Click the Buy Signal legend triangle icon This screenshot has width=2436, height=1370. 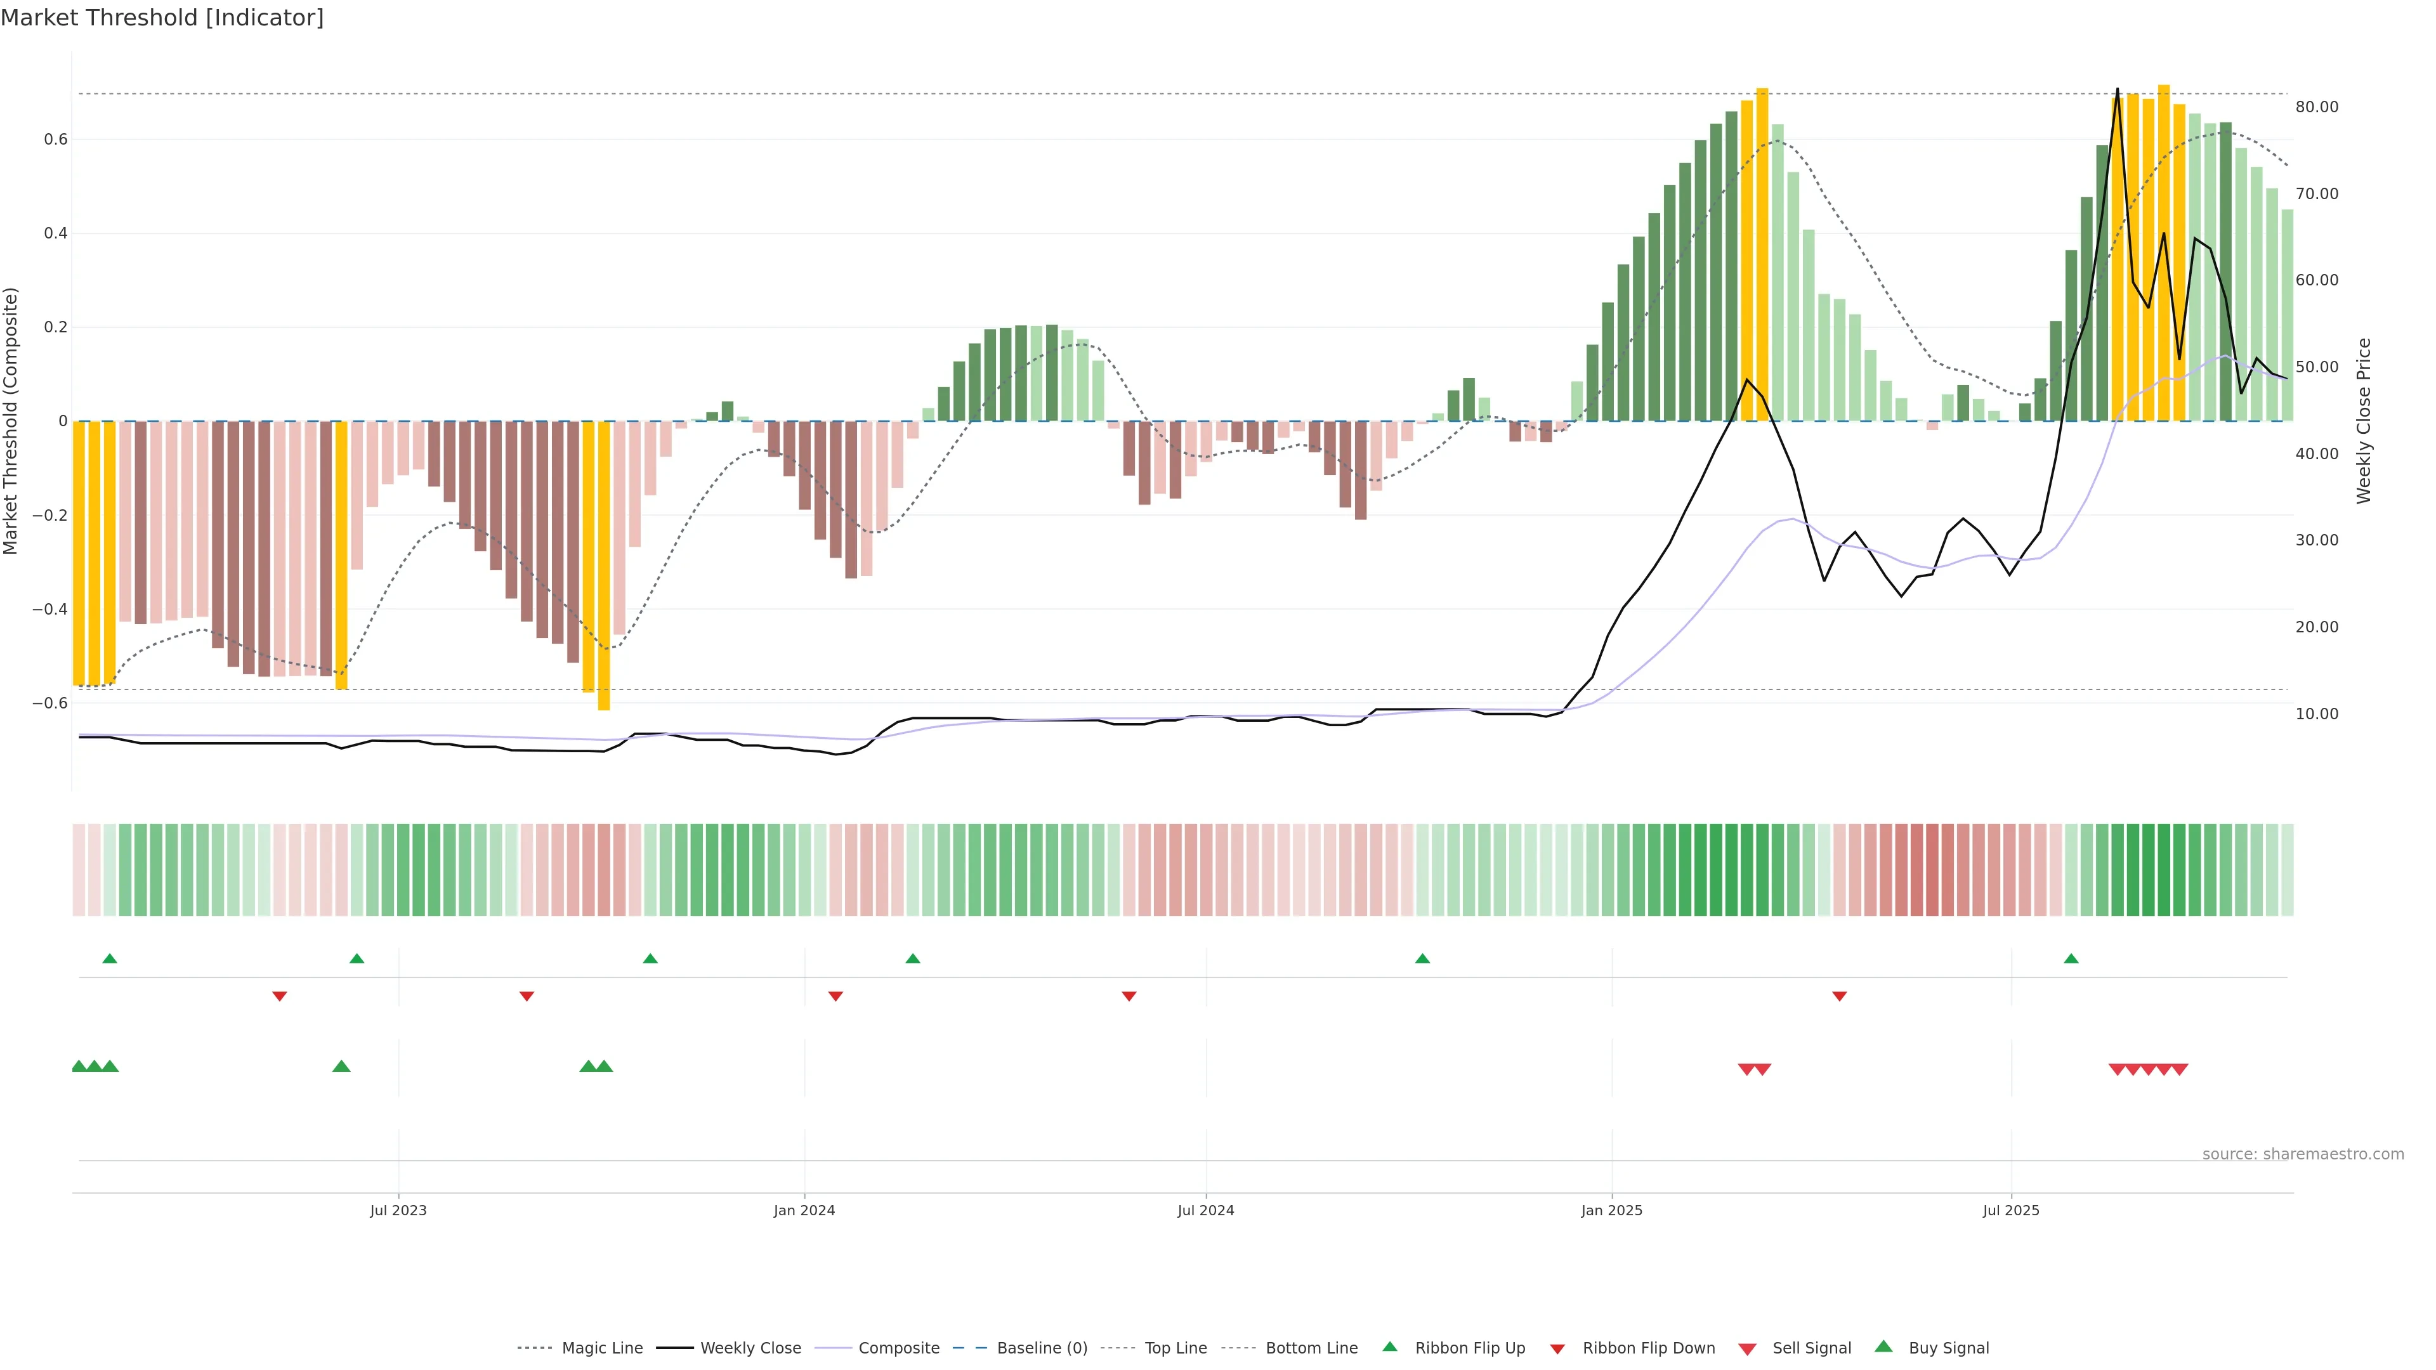click(x=1883, y=1347)
